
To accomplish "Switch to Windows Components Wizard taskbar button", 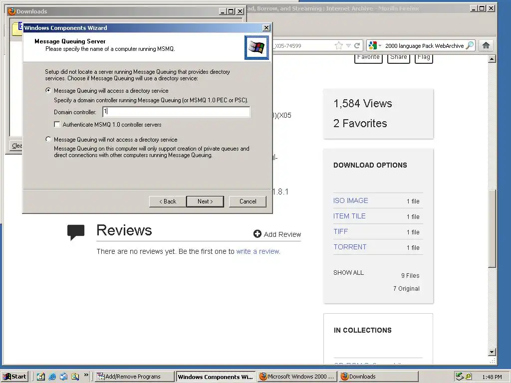I will tap(216, 377).
